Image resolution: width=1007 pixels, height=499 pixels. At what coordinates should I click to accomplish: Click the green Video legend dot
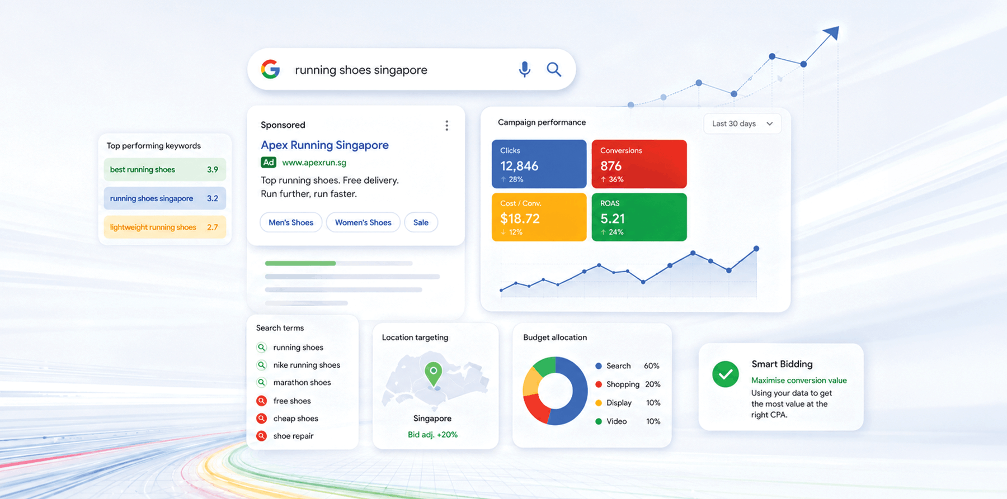coord(599,421)
